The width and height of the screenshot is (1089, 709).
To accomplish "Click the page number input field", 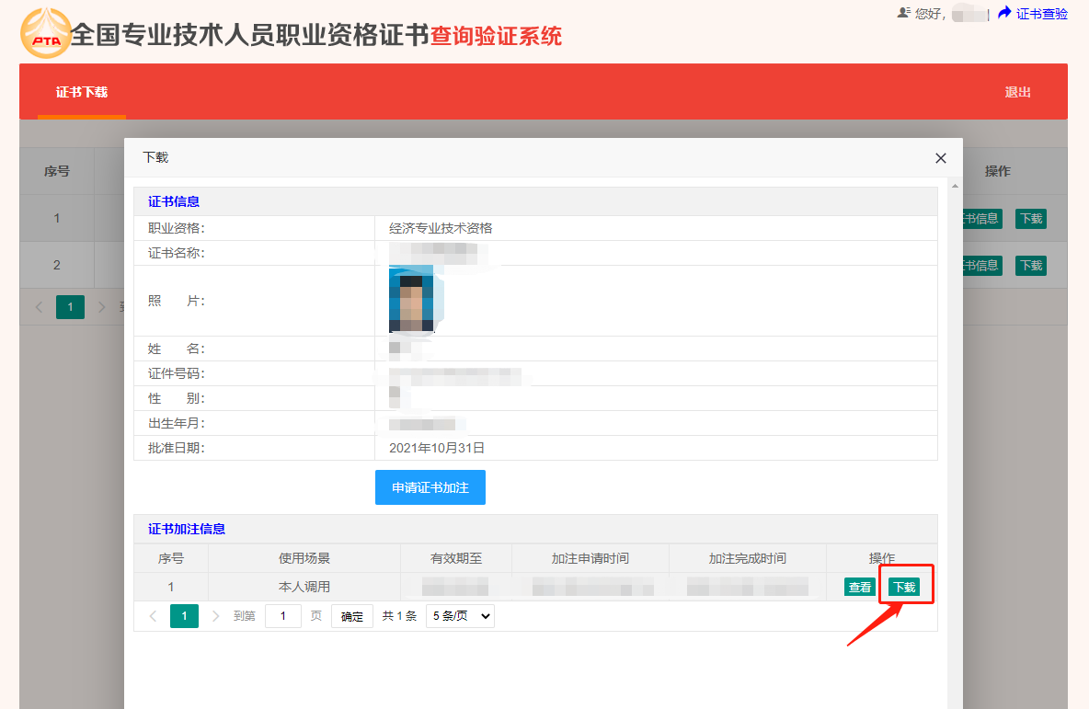I will point(283,616).
